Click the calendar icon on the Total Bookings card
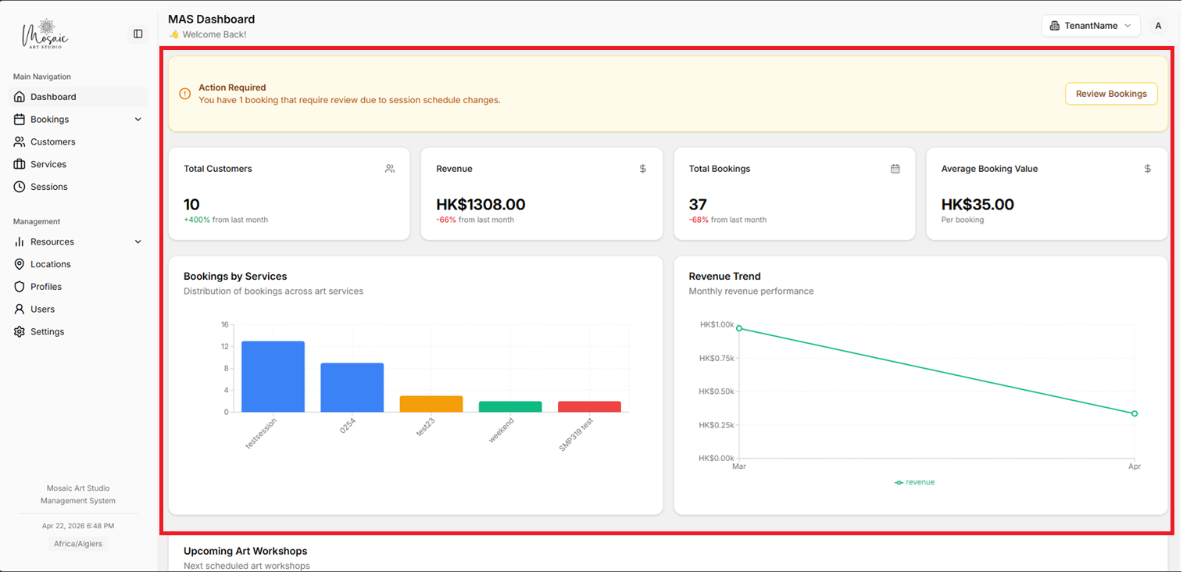Viewport: 1183px width, 572px height. 895,168
